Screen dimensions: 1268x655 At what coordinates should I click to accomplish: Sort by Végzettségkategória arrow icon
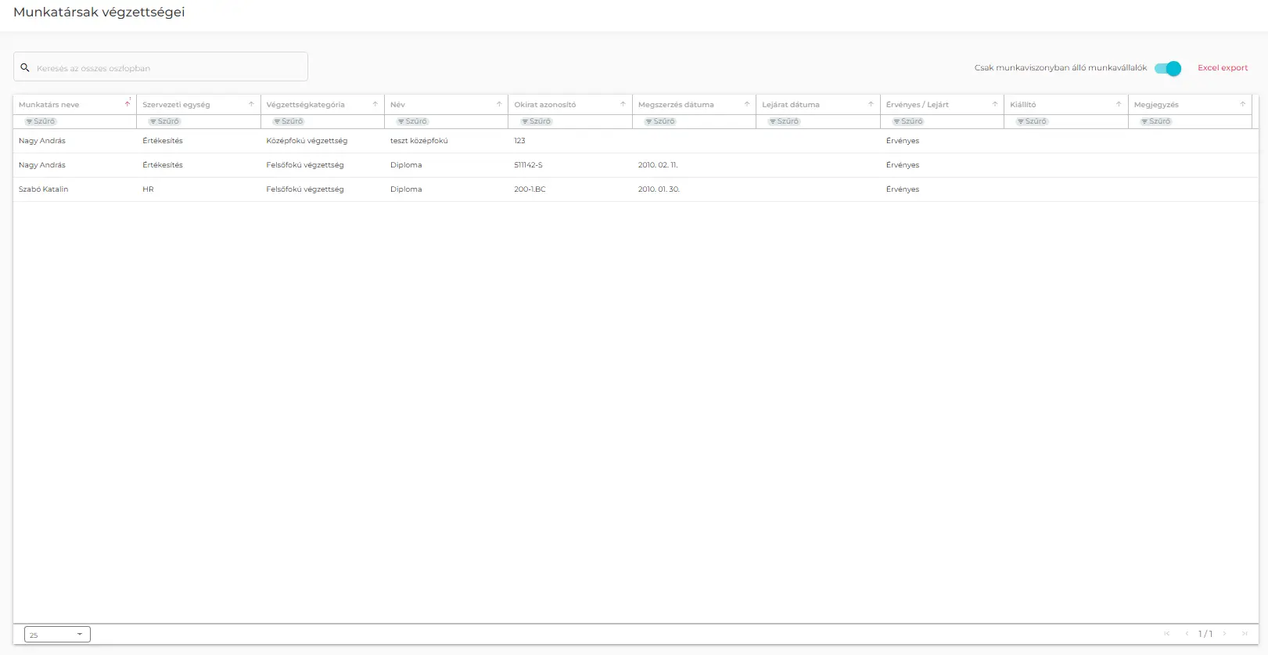coord(375,104)
